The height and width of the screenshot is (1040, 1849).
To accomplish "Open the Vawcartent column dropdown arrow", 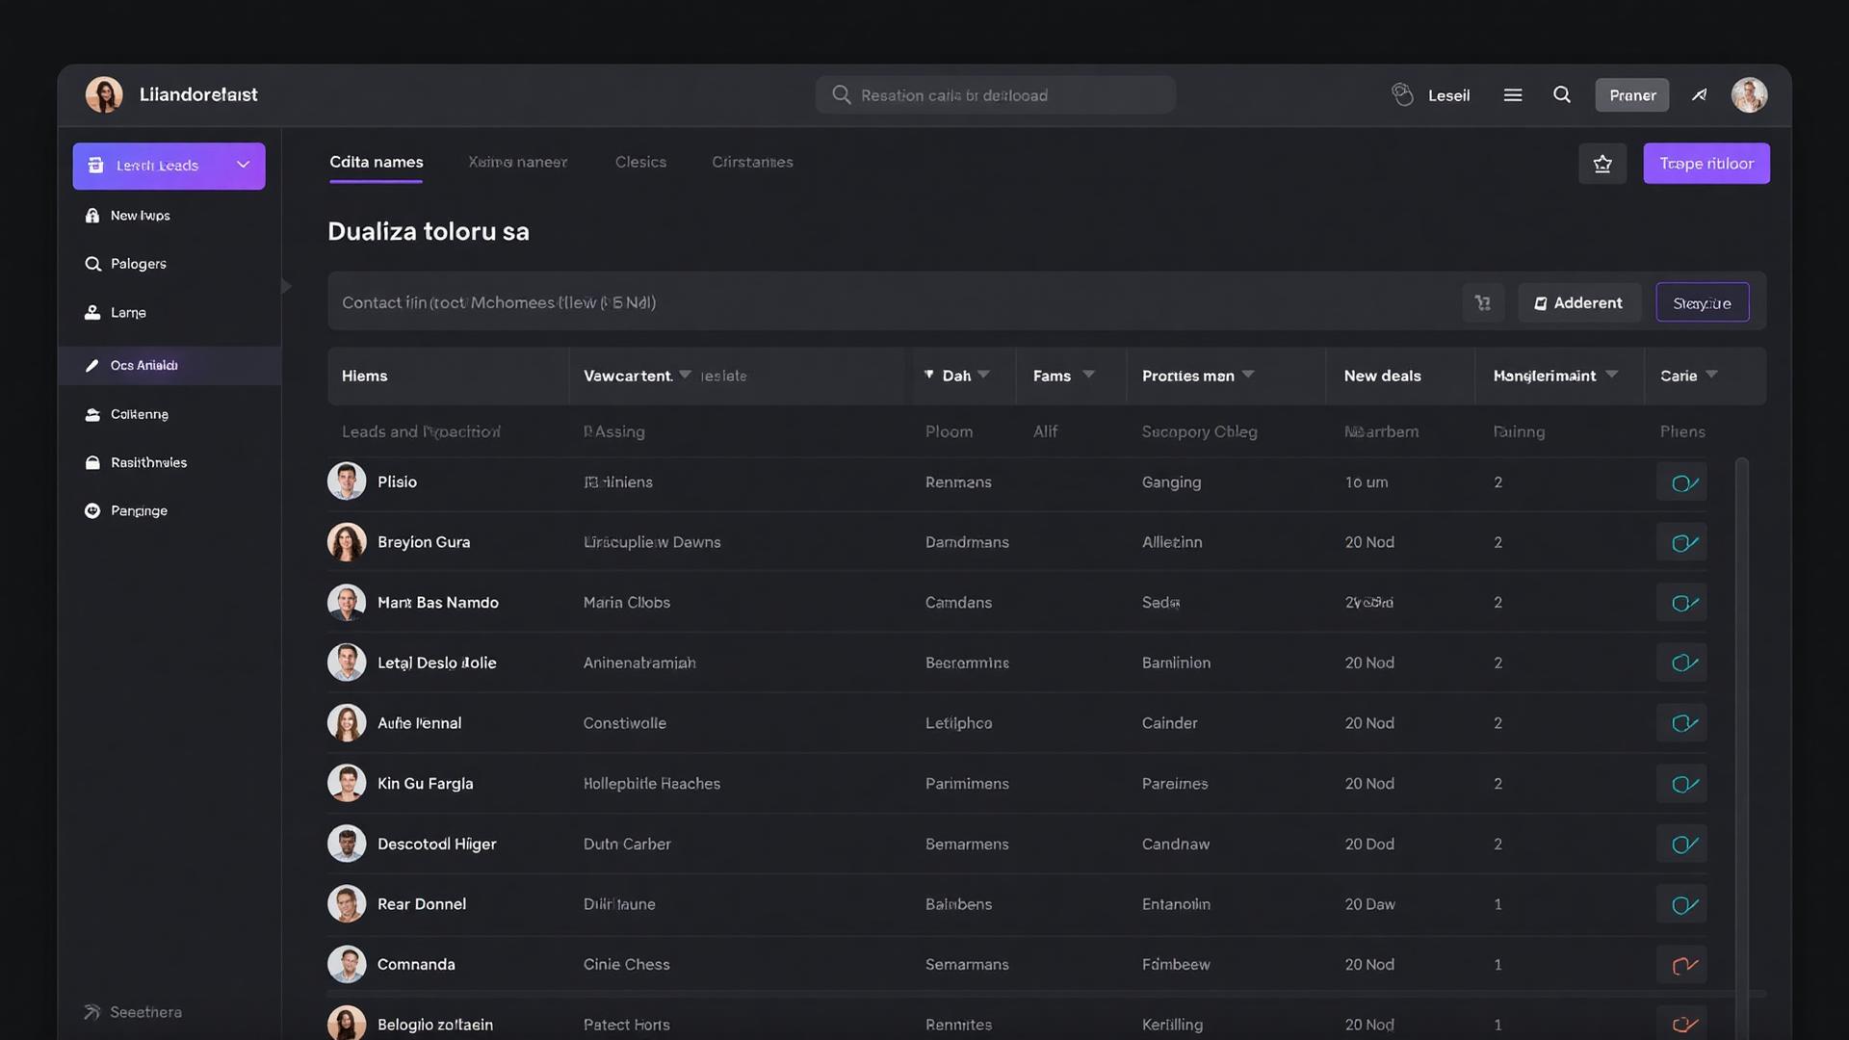I will pos(685,375).
